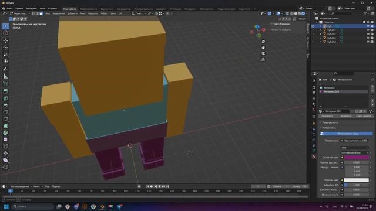Viewport: 376px width, 211px height.
Task: Choose the Edge Slide tool
Action: pyautogui.click(x=5, y=146)
